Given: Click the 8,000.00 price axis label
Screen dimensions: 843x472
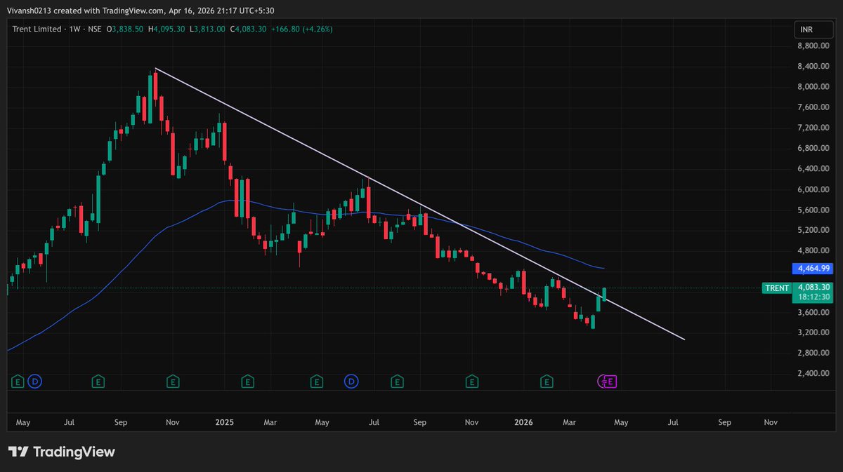Looking at the screenshot, I should (x=813, y=87).
